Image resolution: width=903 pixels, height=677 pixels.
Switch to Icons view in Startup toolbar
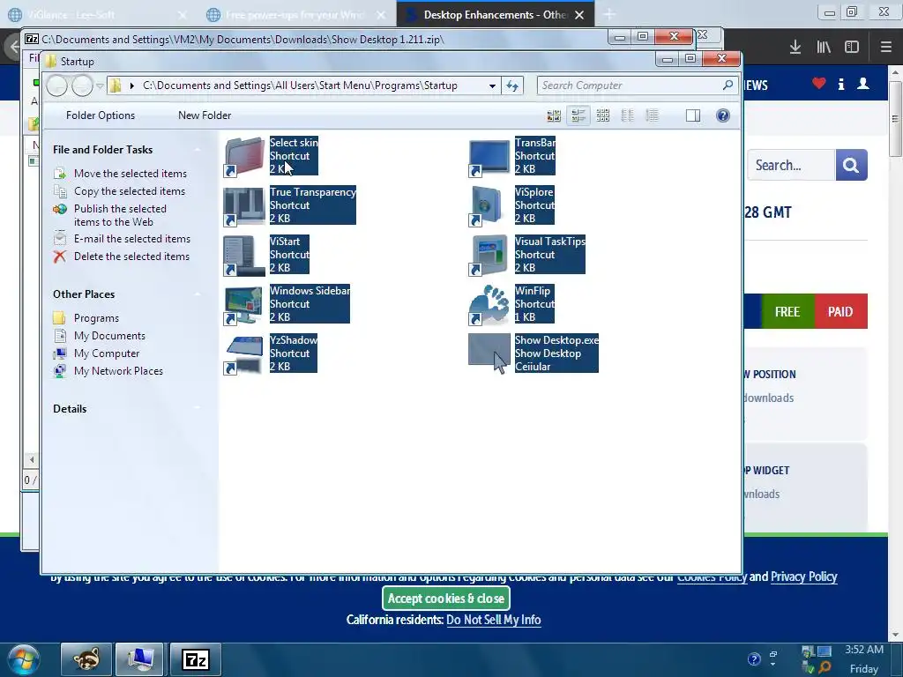[603, 115]
